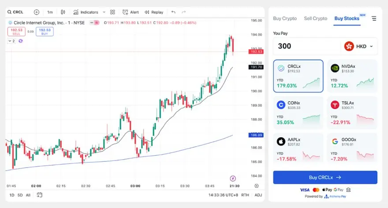This screenshot has width=388, height=208.
Task: Select the COINx stock card
Action: coord(298,113)
